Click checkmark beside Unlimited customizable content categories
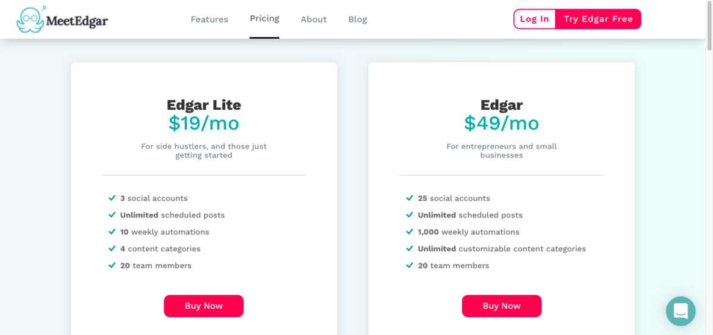 point(409,248)
